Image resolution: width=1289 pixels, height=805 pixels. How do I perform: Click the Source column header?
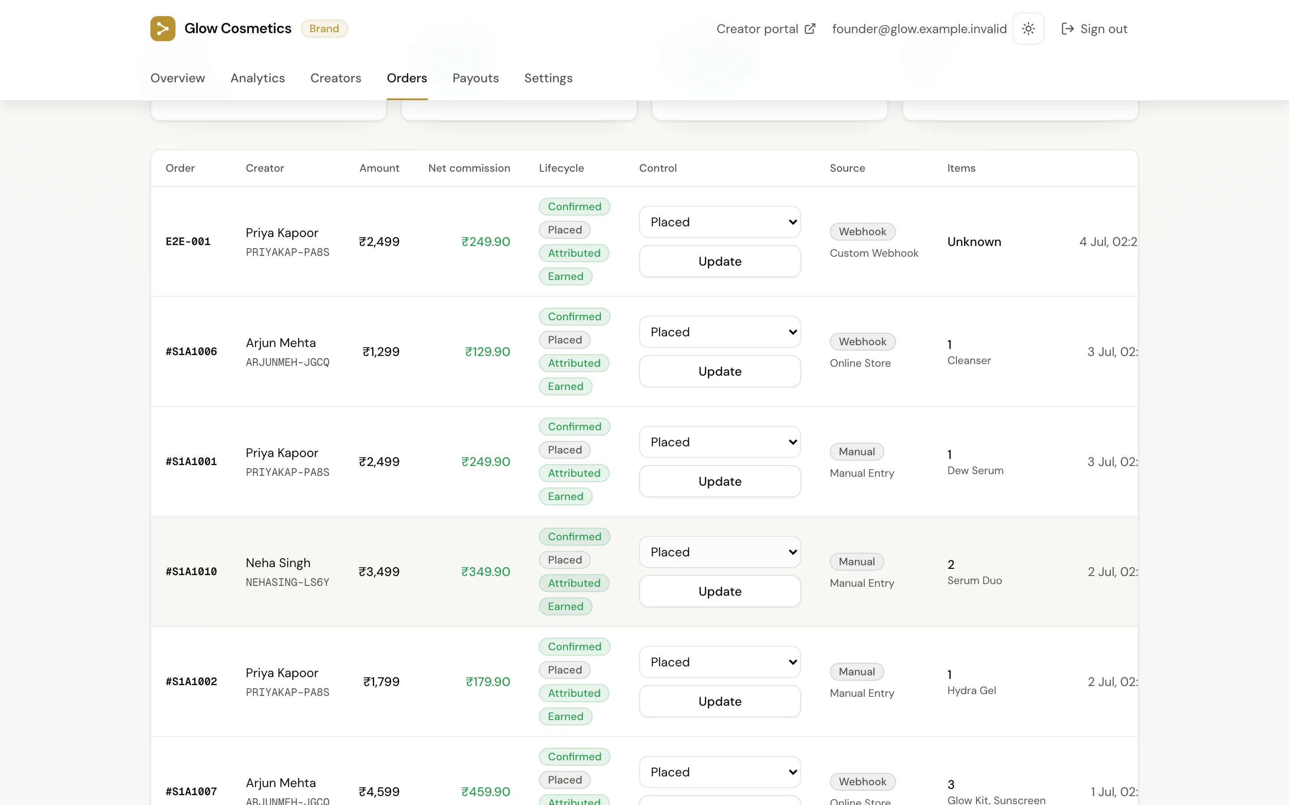[847, 168]
